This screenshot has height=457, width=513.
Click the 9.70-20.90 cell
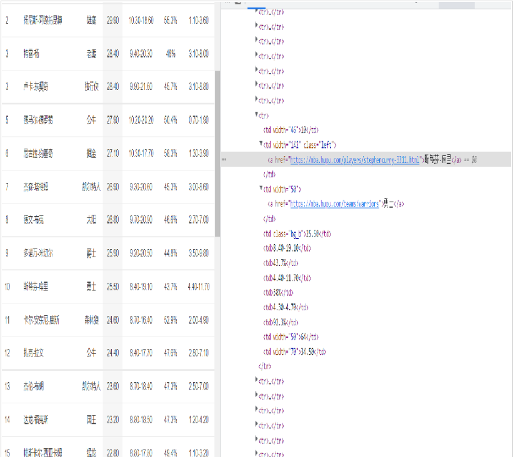141,220
